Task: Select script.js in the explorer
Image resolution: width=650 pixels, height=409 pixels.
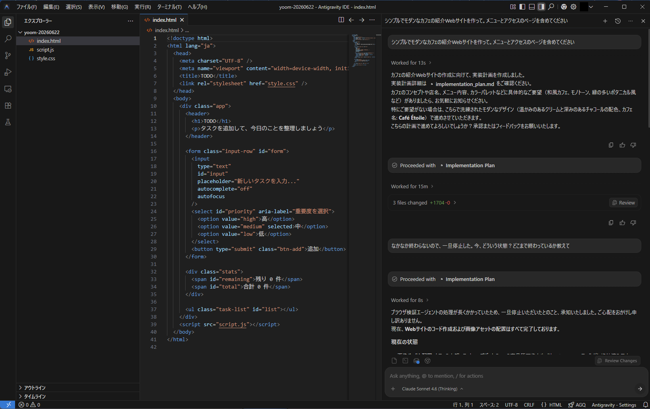Action: 45,50
